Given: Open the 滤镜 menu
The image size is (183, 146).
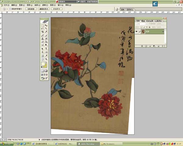Looking at the screenshot, I should coord(45,5).
